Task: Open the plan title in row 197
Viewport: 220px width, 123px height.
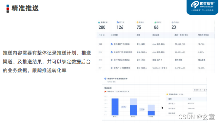Action: point(122,68)
